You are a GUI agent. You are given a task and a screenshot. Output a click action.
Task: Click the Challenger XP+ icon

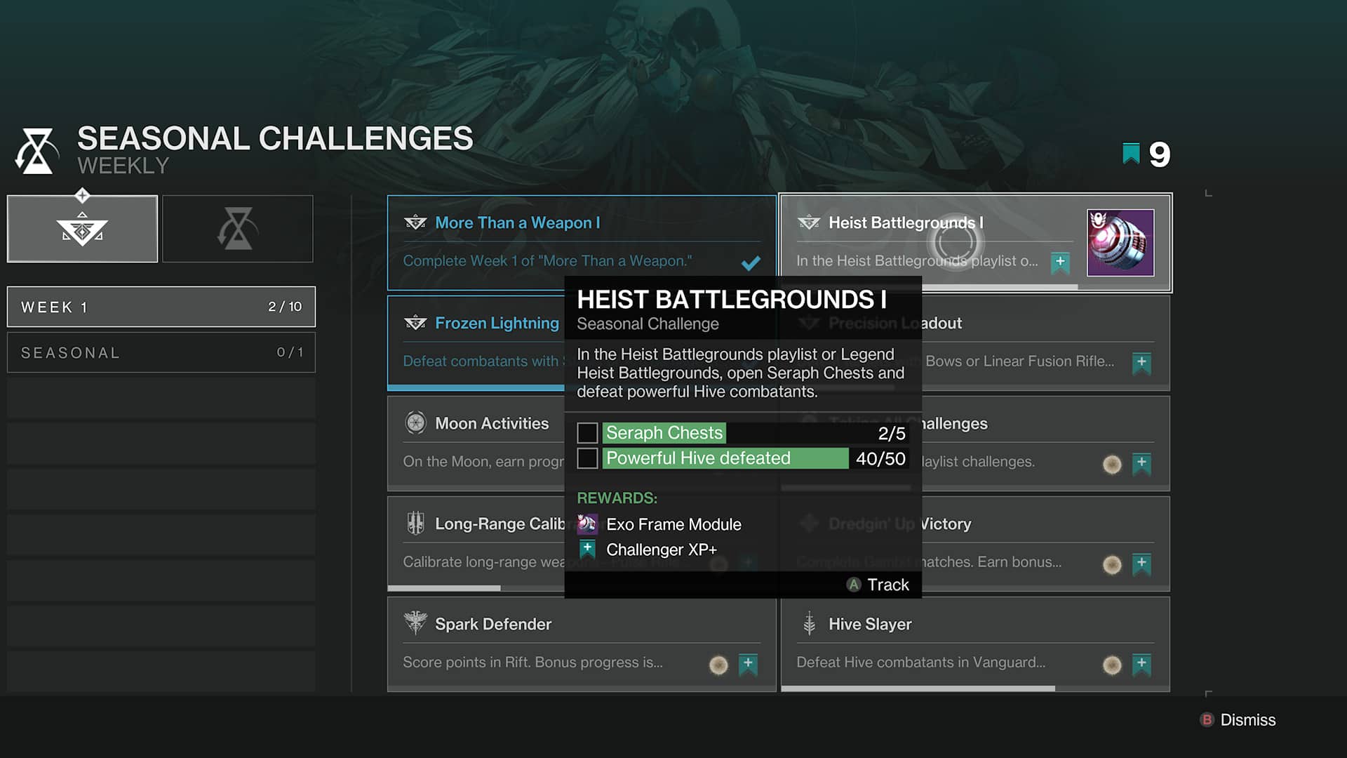589,549
